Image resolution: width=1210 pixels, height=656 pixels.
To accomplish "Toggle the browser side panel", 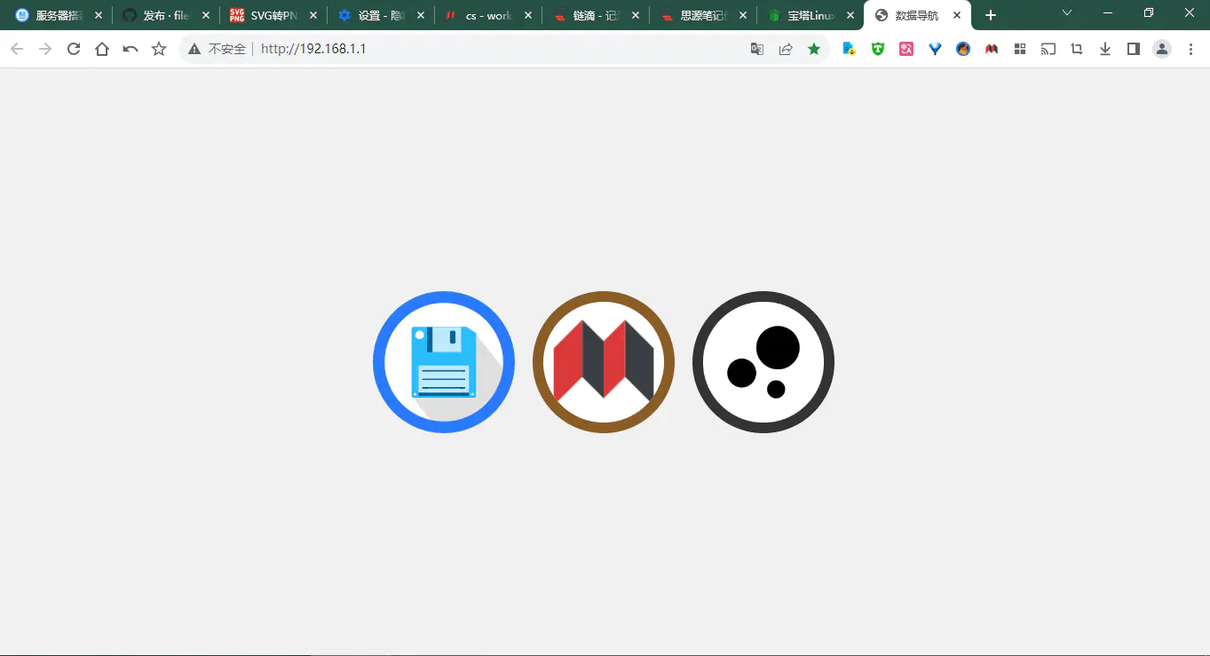I will pyautogui.click(x=1134, y=49).
